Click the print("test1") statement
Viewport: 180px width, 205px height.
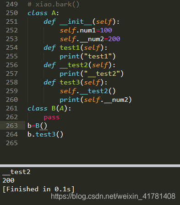[87, 56]
